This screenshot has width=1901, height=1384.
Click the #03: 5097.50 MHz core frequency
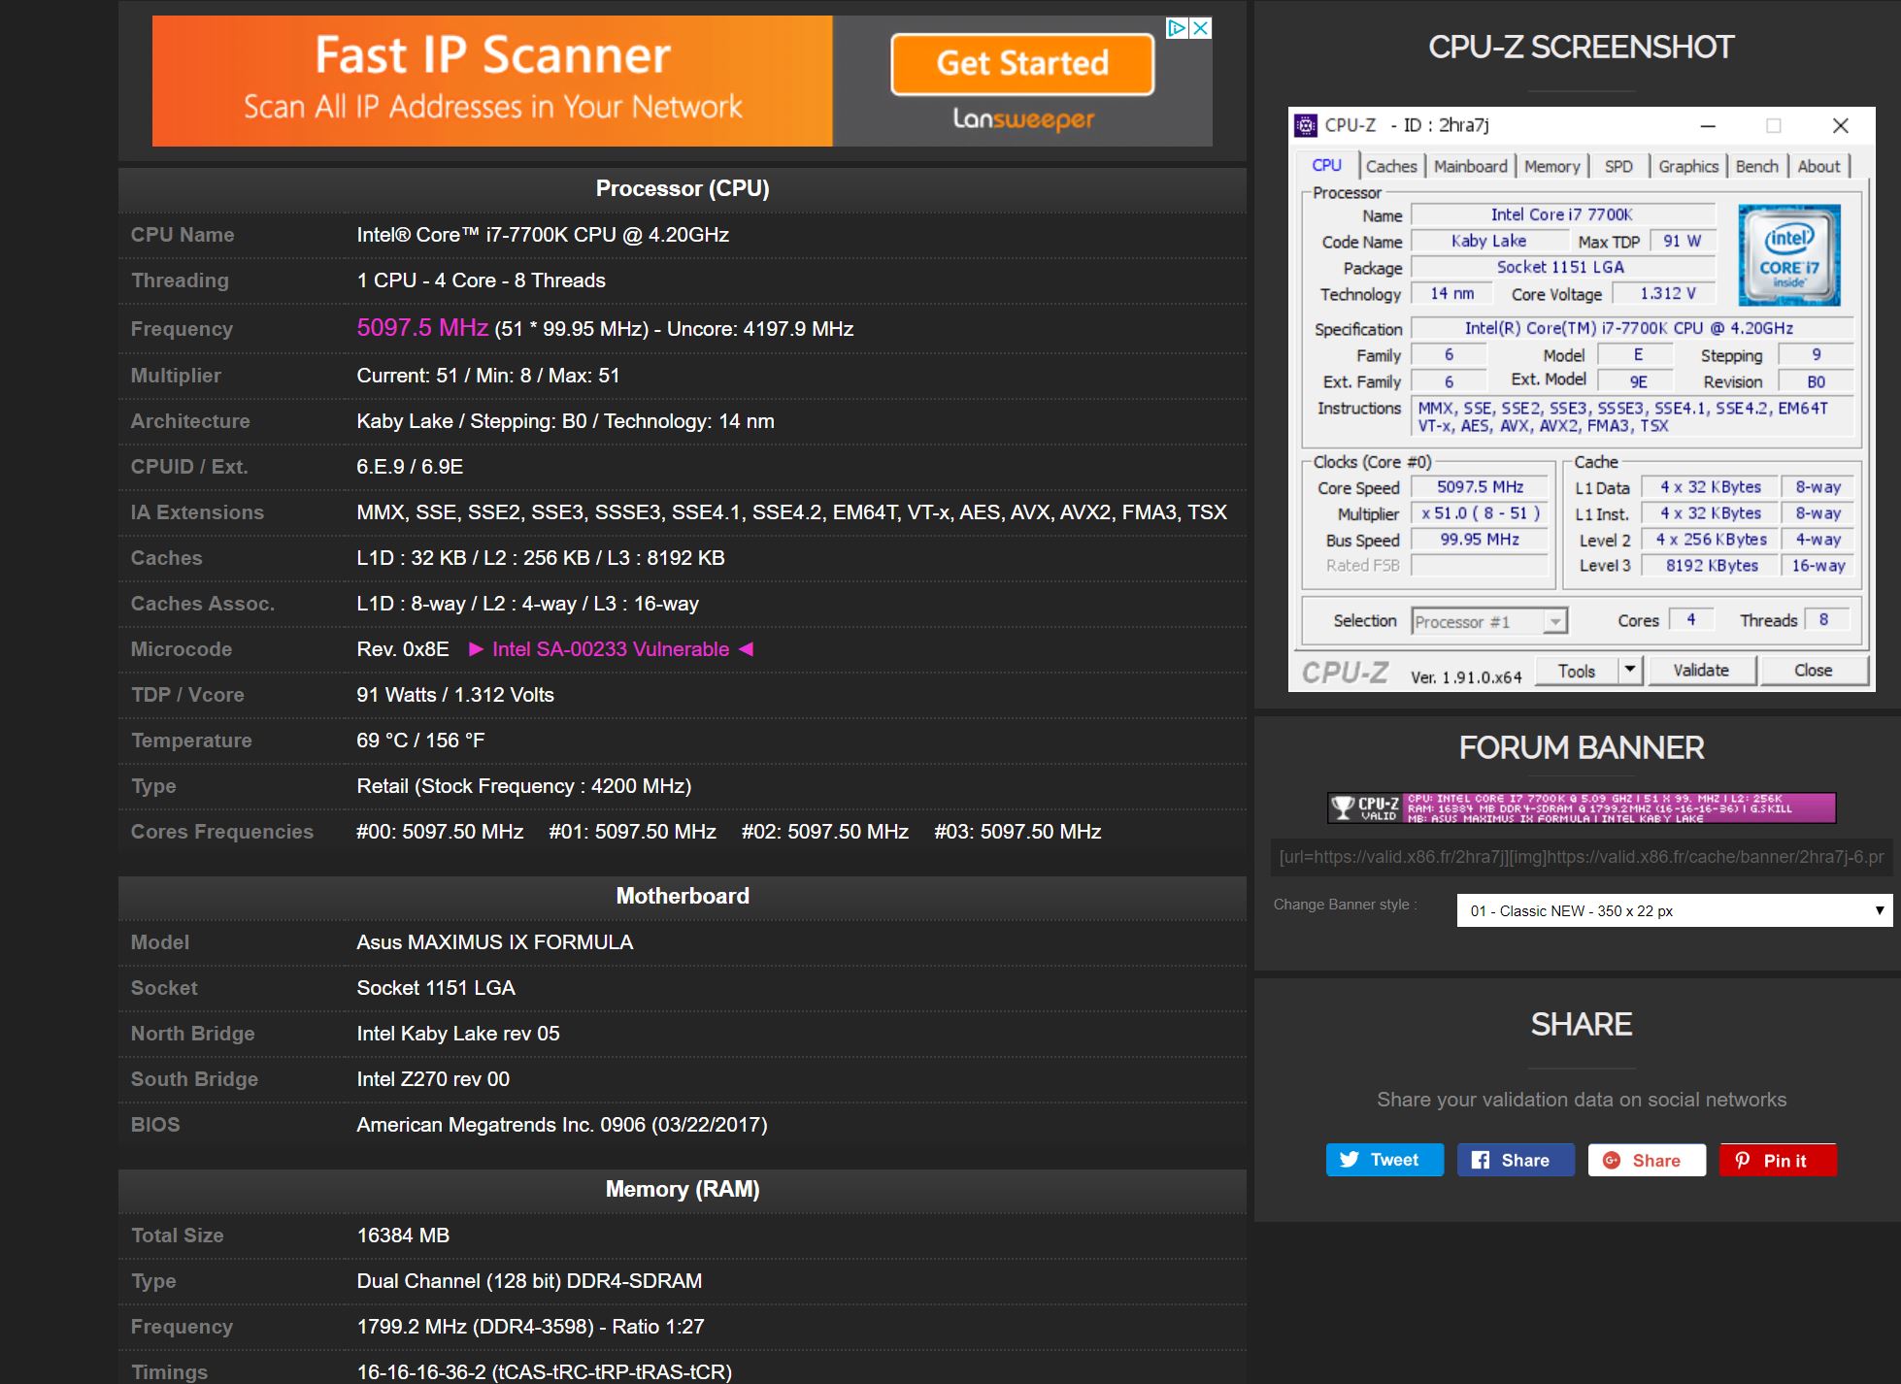tap(1017, 832)
